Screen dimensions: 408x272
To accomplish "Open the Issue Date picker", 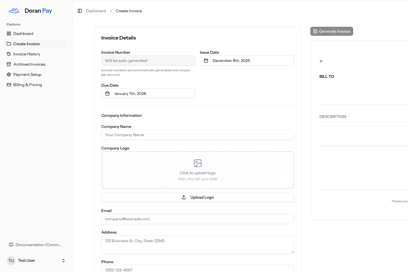I will point(247,61).
